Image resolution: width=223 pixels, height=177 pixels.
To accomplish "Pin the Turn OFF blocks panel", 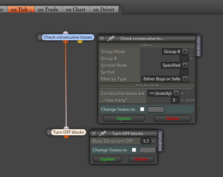I will pyautogui.click(x=102, y=134).
